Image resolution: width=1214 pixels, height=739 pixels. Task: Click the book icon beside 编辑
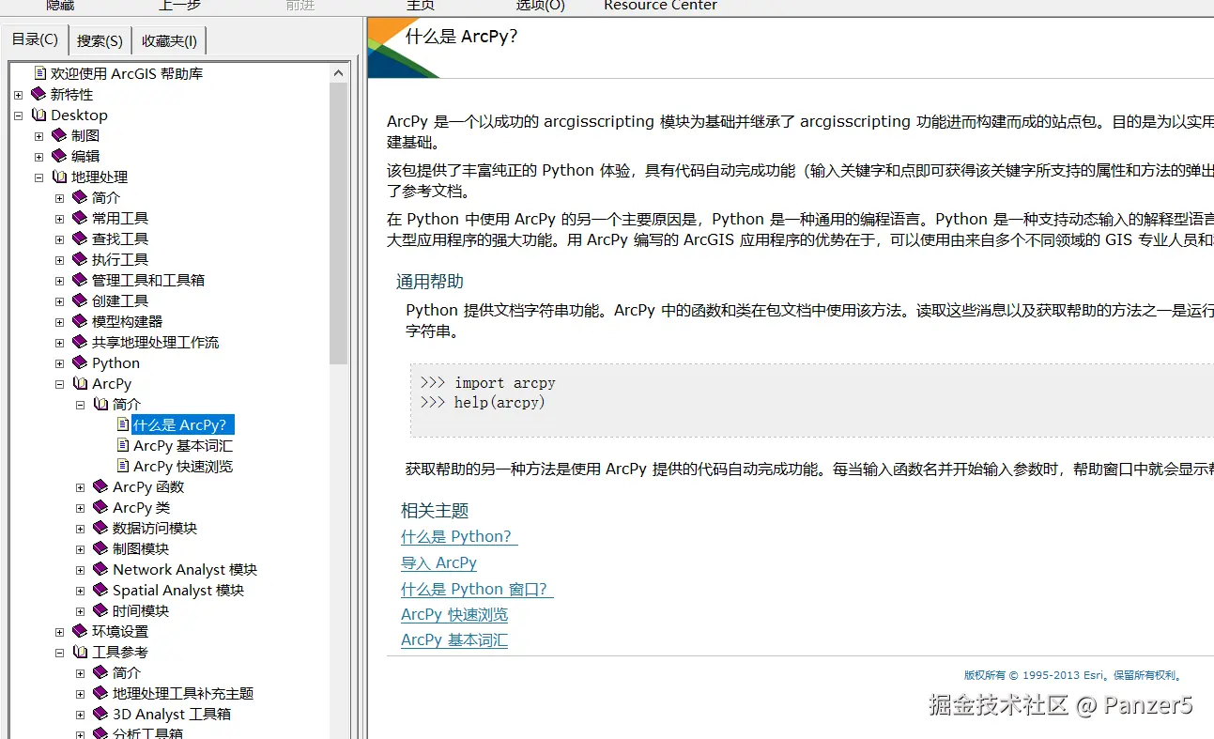coord(59,156)
